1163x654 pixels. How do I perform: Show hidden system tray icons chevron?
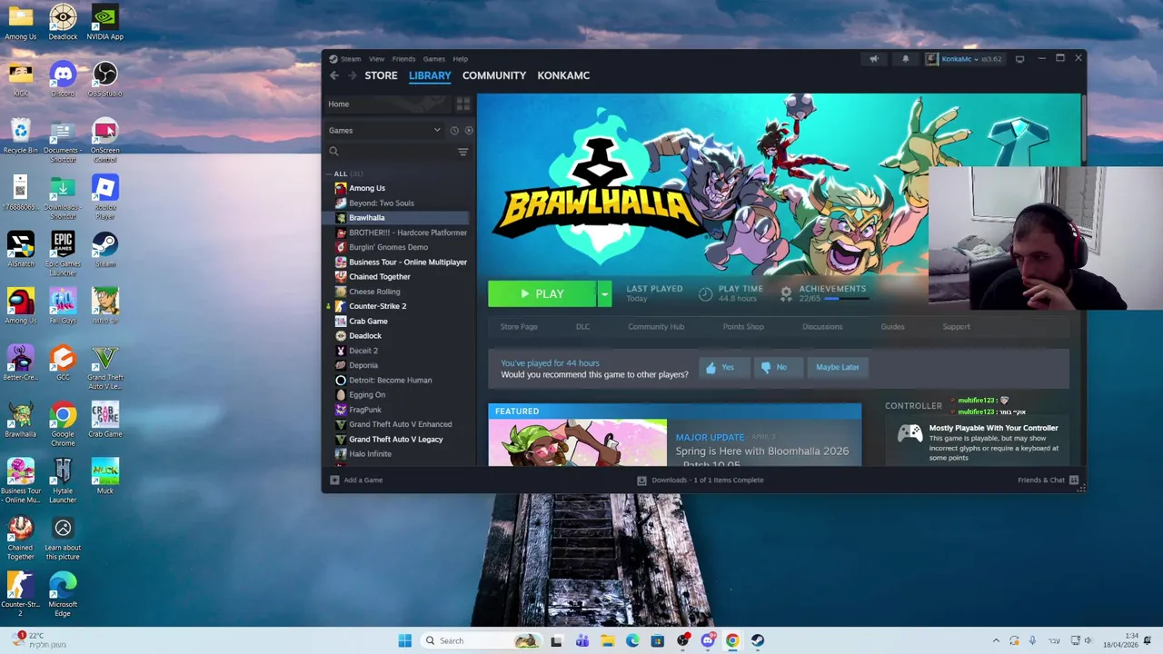pyautogui.click(x=996, y=640)
